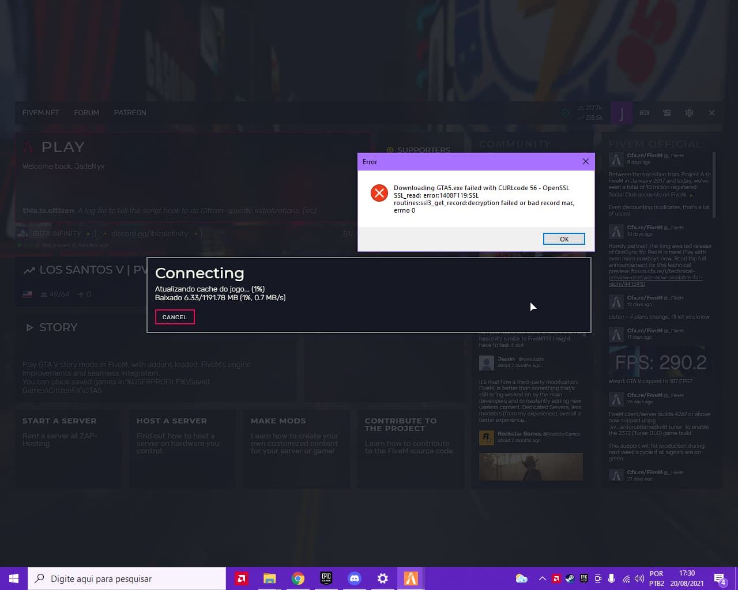The image size is (738, 590).
Task: Click the taskbar search box
Action: click(x=127, y=578)
